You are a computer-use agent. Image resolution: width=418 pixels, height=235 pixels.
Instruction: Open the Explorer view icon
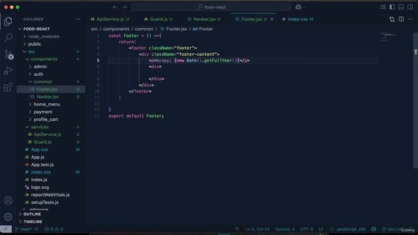pyautogui.click(x=8, y=21)
